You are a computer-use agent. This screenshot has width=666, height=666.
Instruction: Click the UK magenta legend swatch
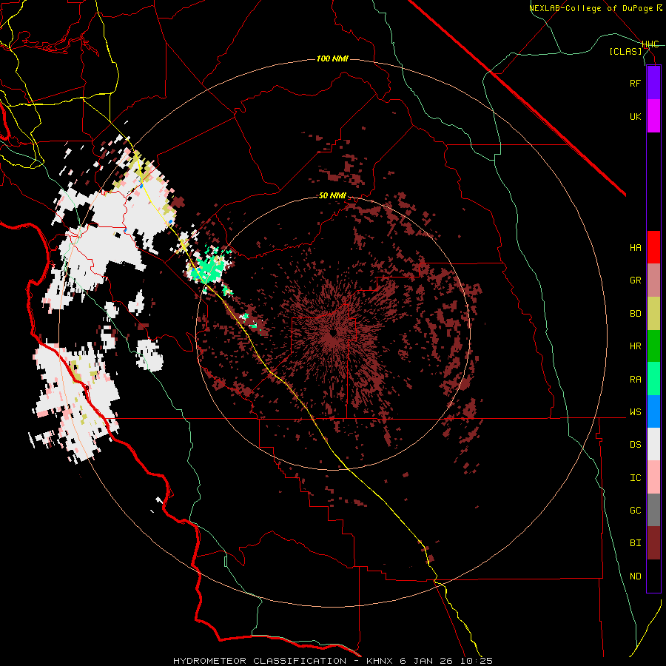tap(653, 116)
